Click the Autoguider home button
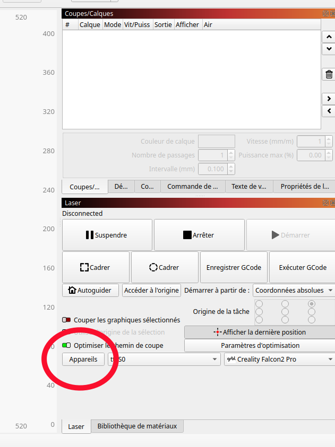This screenshot has width=335, height=447. pyautogui.click(x=91, y=291)
